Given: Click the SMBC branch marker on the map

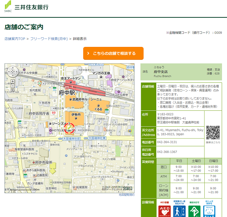Looking at the screenshot, I should 69,128.
